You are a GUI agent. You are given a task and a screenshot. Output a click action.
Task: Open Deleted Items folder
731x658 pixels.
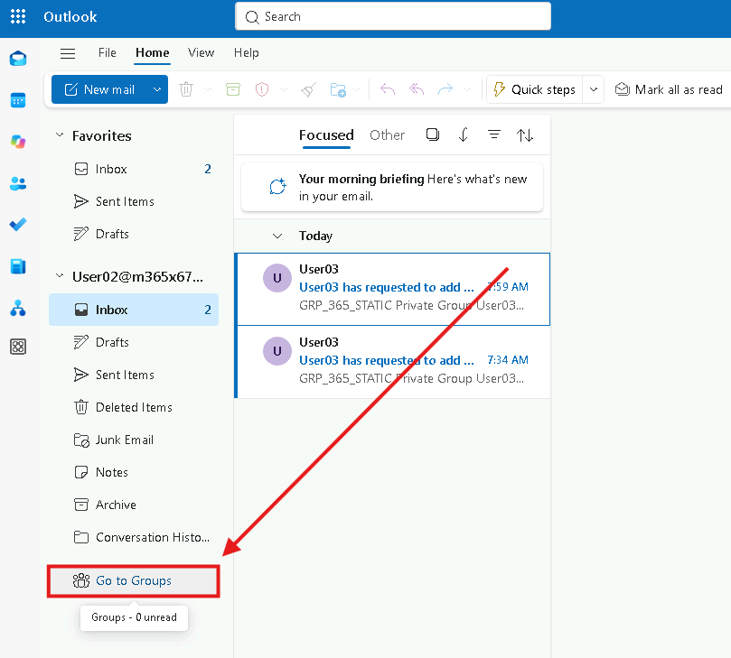(134, 407)
